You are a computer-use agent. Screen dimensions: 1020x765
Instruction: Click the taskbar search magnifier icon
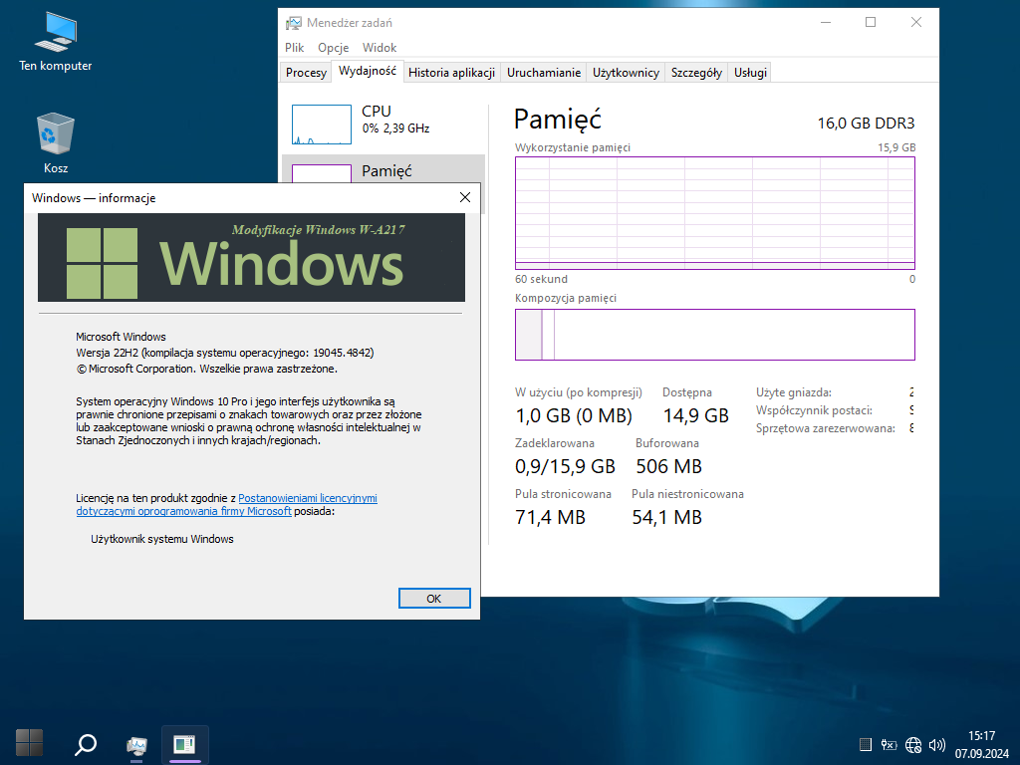click(86, 743)
